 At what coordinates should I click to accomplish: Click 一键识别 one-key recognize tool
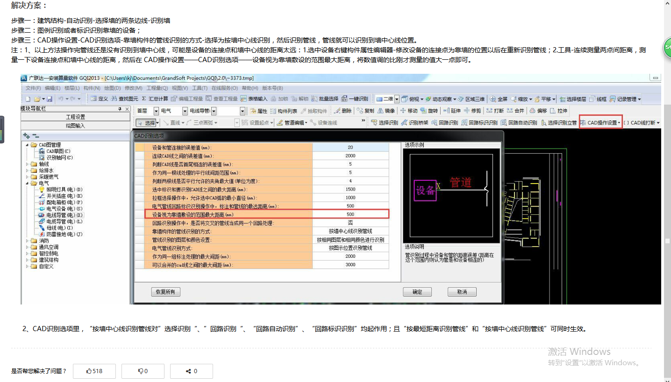[x=355, y=99]
